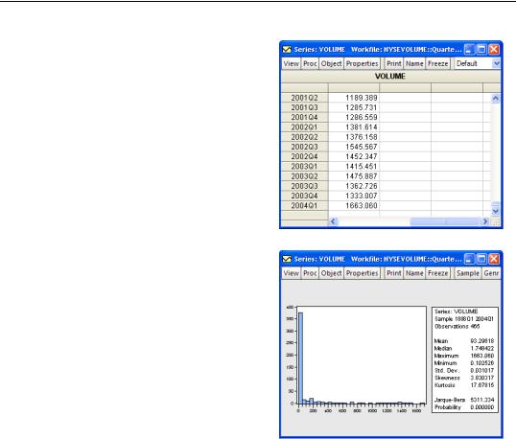The height and width of the screenshot is (439, 516).
Task: Click Name button in the histogram window
Action: [414, 273]
